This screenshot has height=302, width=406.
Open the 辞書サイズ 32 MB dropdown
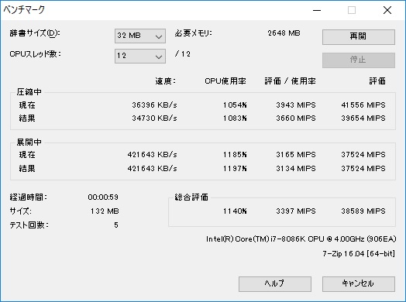pyautogui.click(x=140, y=36)
